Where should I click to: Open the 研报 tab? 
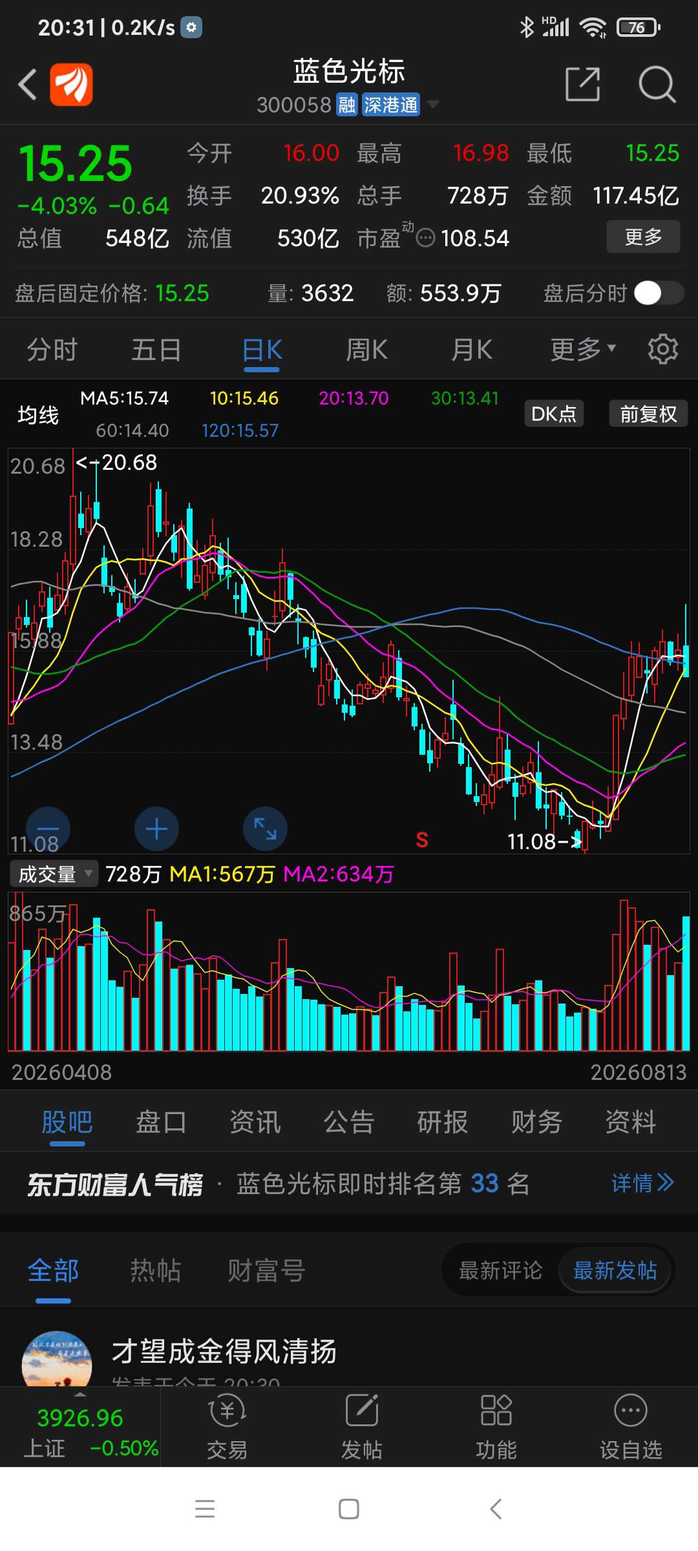(443, 1122)
